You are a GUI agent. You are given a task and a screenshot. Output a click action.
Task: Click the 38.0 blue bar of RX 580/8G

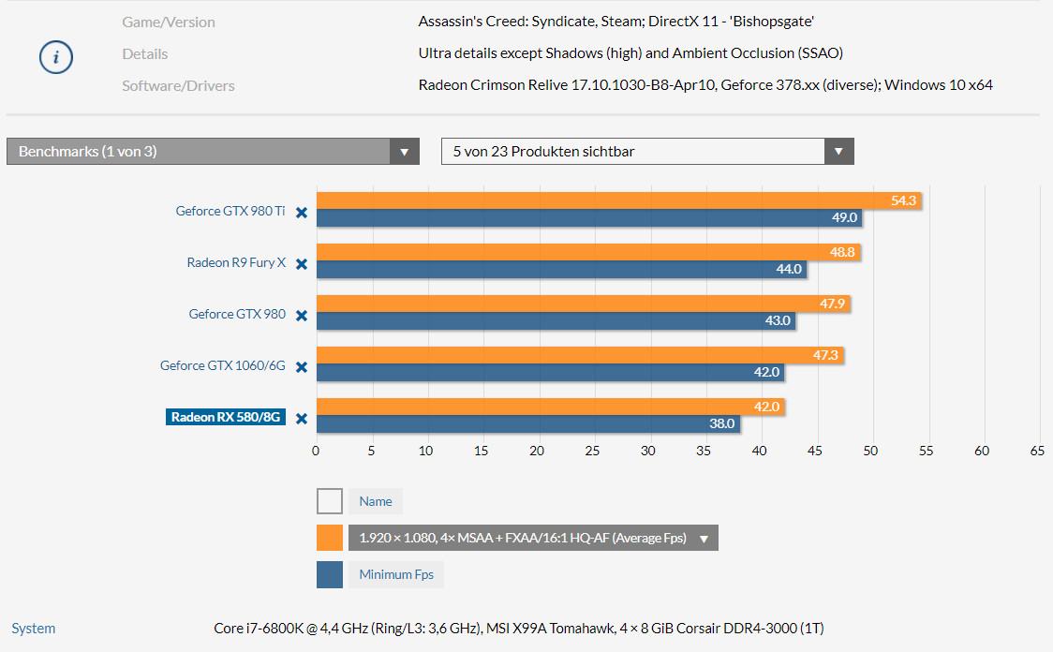tap(527, 423)
